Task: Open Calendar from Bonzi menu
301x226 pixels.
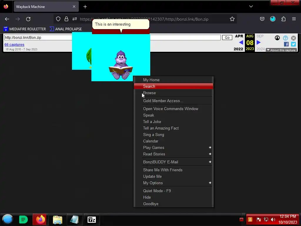Action: tap(173, 141)
